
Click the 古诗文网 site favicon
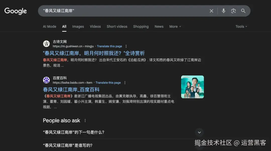point(46,44)
